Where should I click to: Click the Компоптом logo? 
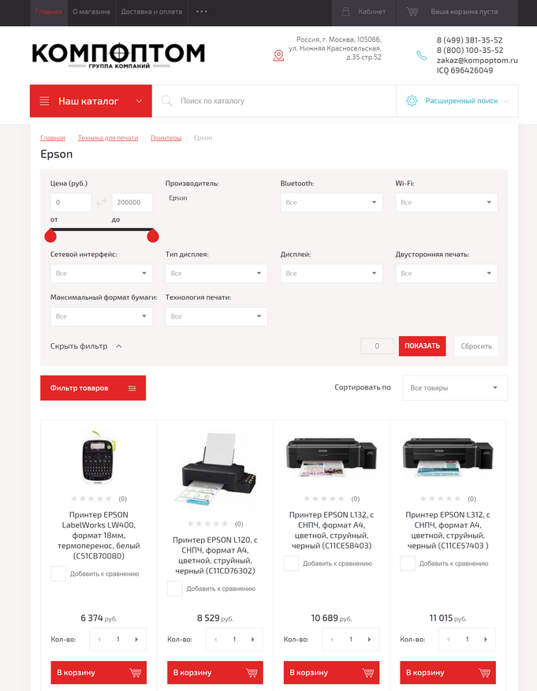118,54
